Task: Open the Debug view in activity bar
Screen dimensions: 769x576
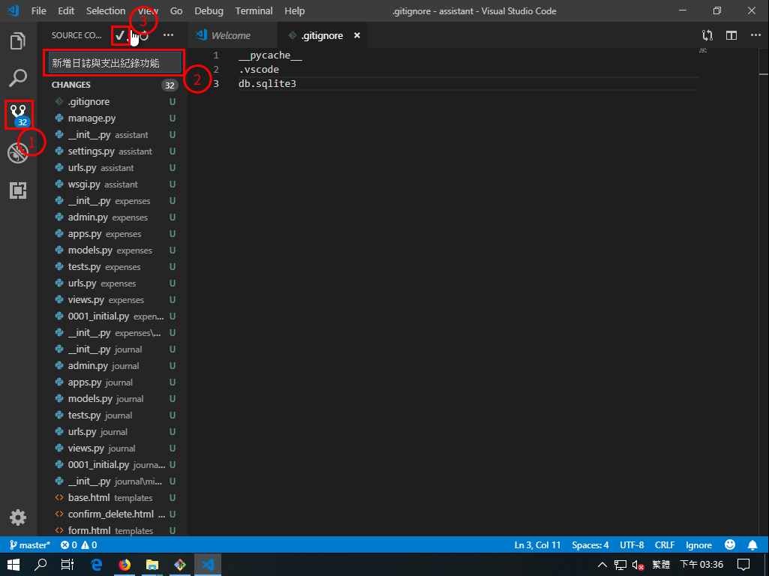Action: pos(18,153)
